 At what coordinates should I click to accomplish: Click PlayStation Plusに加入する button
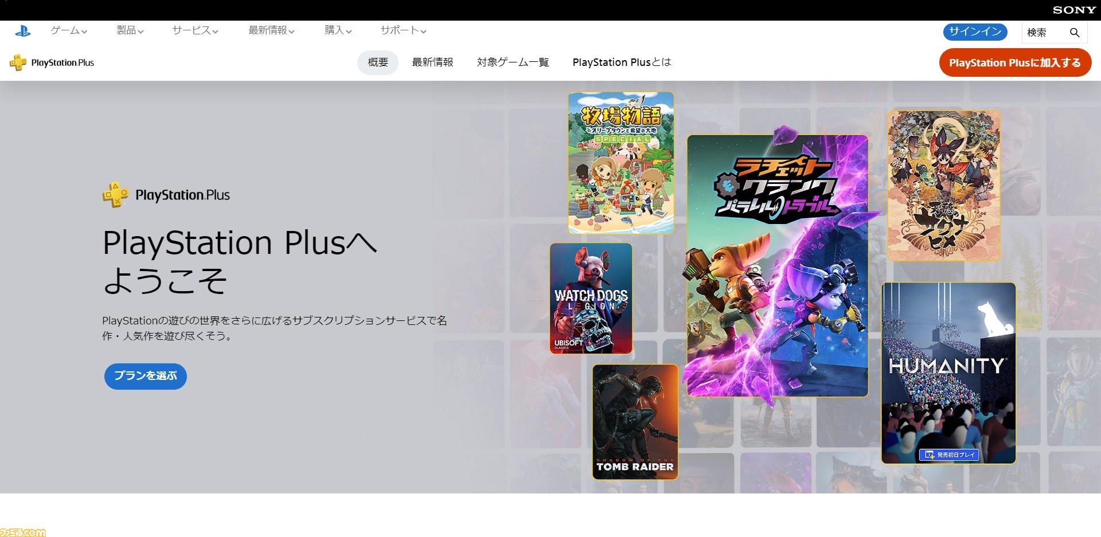coord(1015,62)
